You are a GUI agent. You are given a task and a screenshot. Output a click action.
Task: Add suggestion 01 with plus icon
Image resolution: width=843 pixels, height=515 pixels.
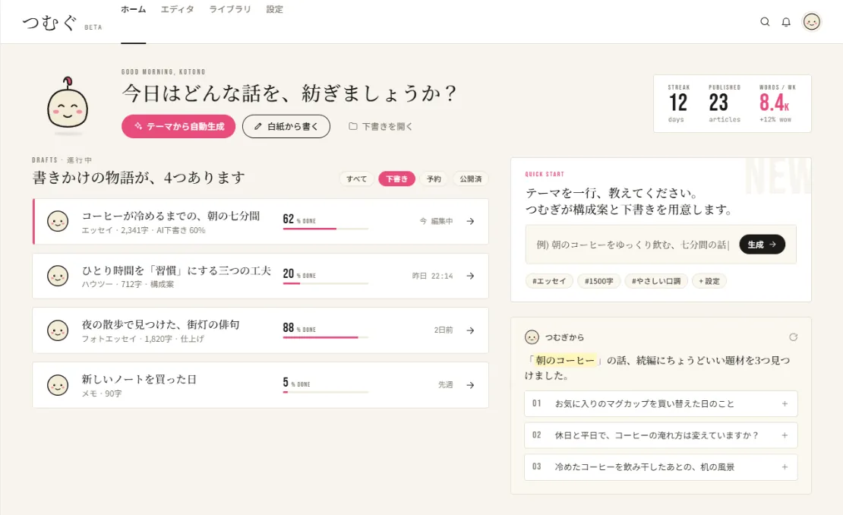pyautogui.click(x=785, y=404)
